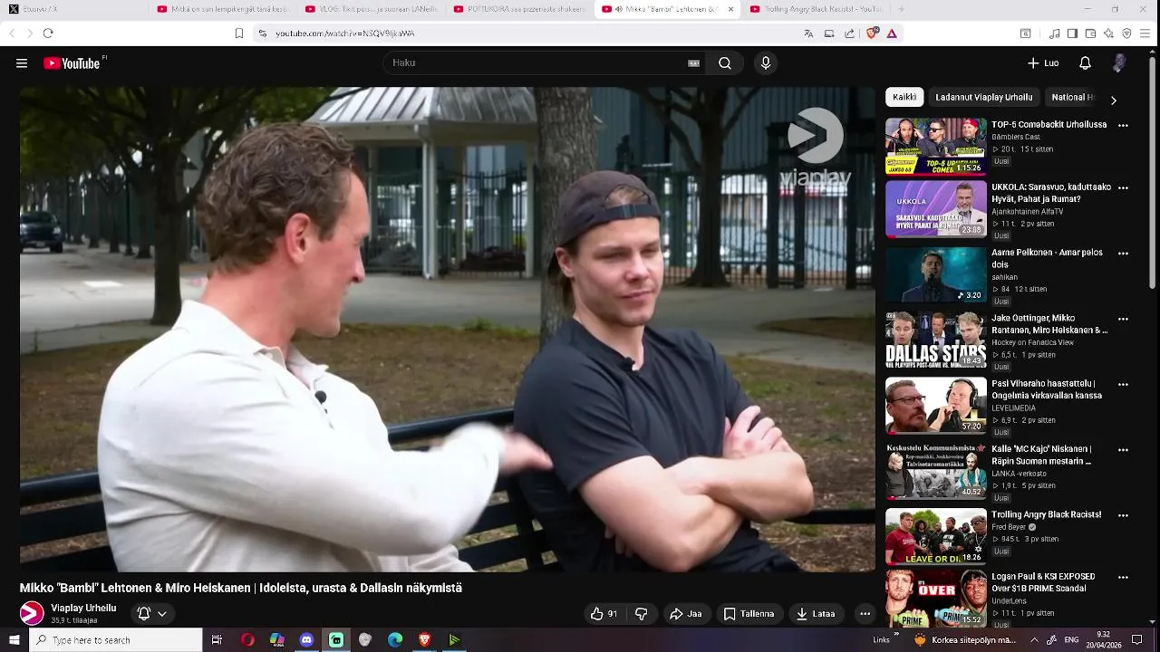Image resolution: width=1160 pixels, height=652 pixels.
Task: Open Aarne Pelkonen Amar pelos dois thumbnail
Action: 936,274
